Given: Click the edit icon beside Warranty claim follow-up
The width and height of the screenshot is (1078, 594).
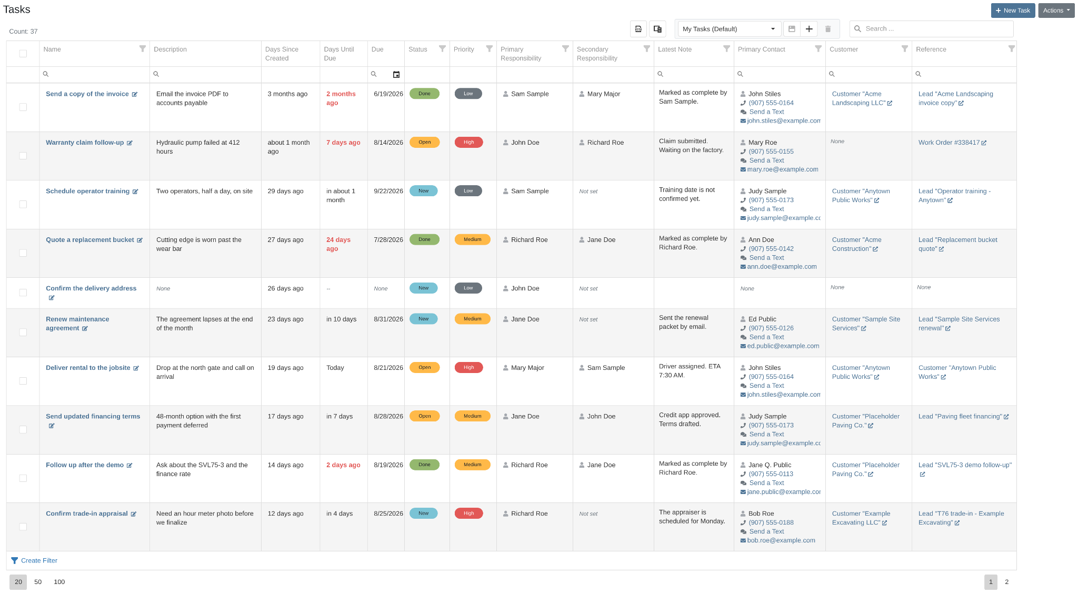Looking at the screenshot, I should tap(129, 143).
